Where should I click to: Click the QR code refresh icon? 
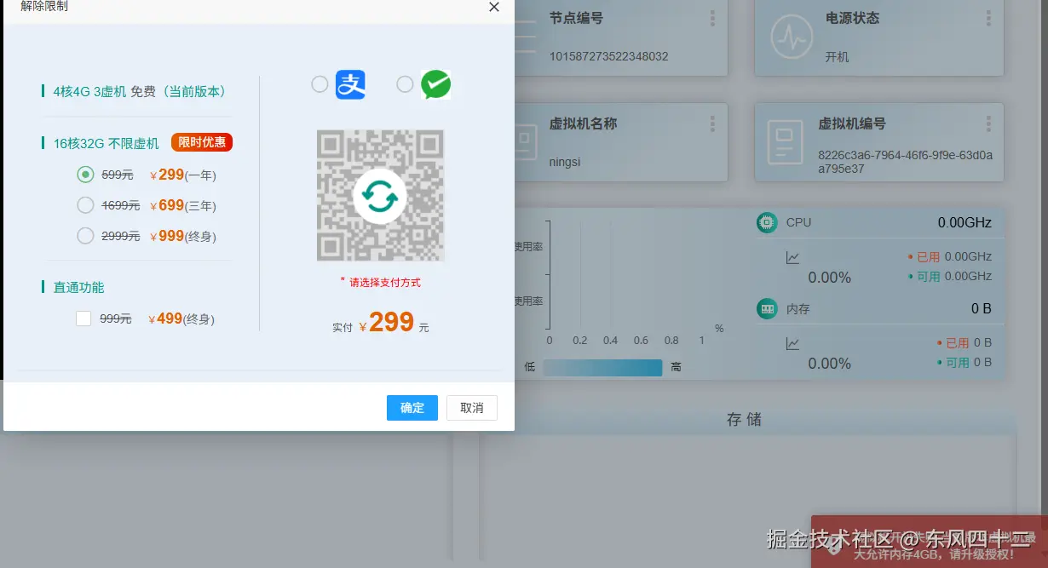pos(380,195)
